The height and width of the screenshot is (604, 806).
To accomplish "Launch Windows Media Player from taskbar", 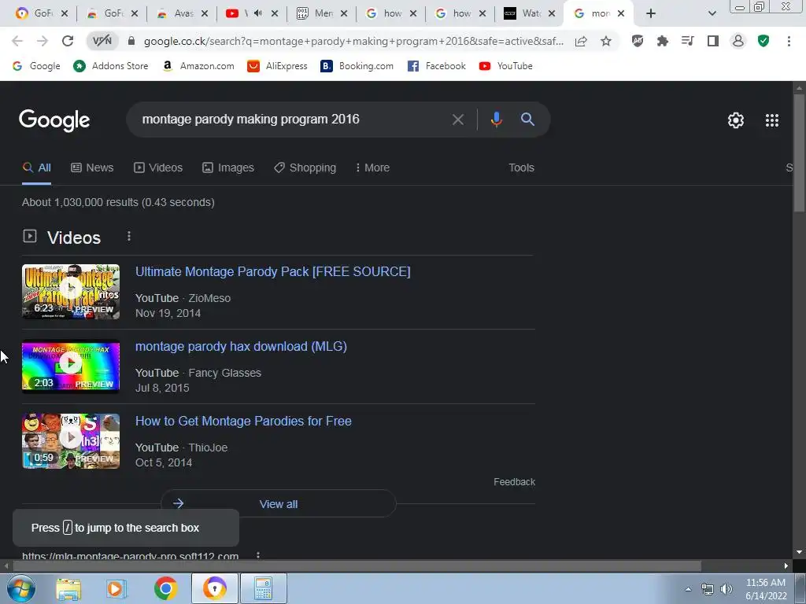I will pos(116,588).
